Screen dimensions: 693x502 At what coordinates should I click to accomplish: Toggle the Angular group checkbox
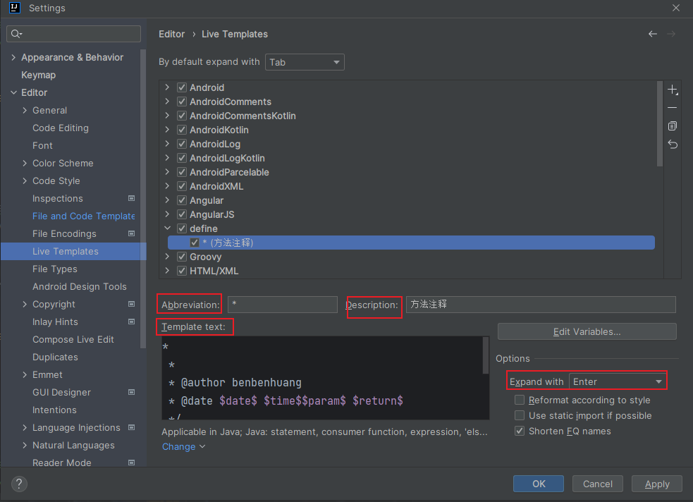(182, 200)
